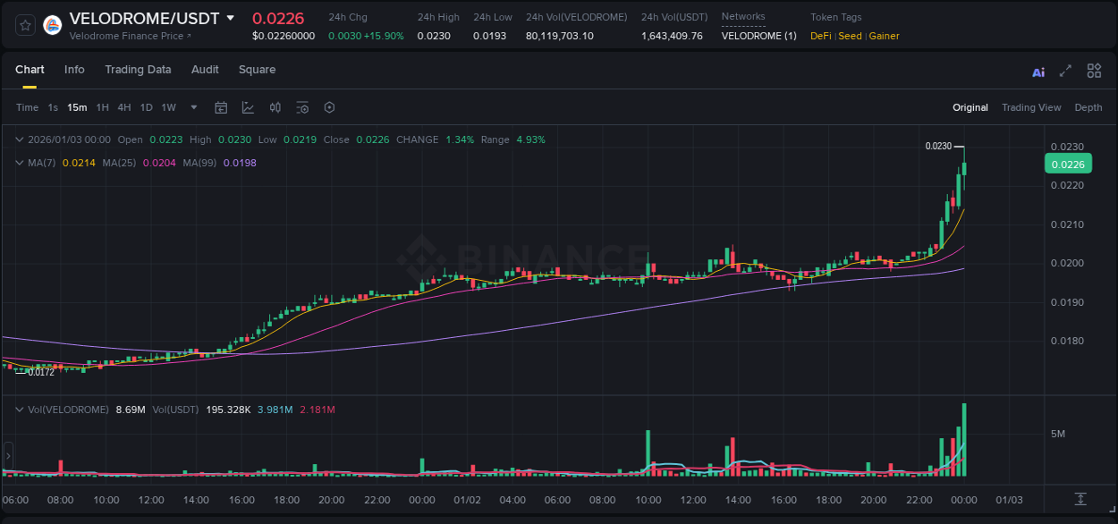Expand chart to fullscreen with diagonal arrows icon

(1064, 71)
